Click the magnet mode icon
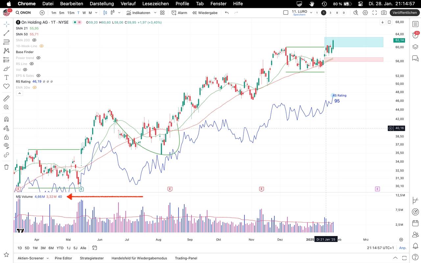The image size is (421, 263). pos(6,119)
